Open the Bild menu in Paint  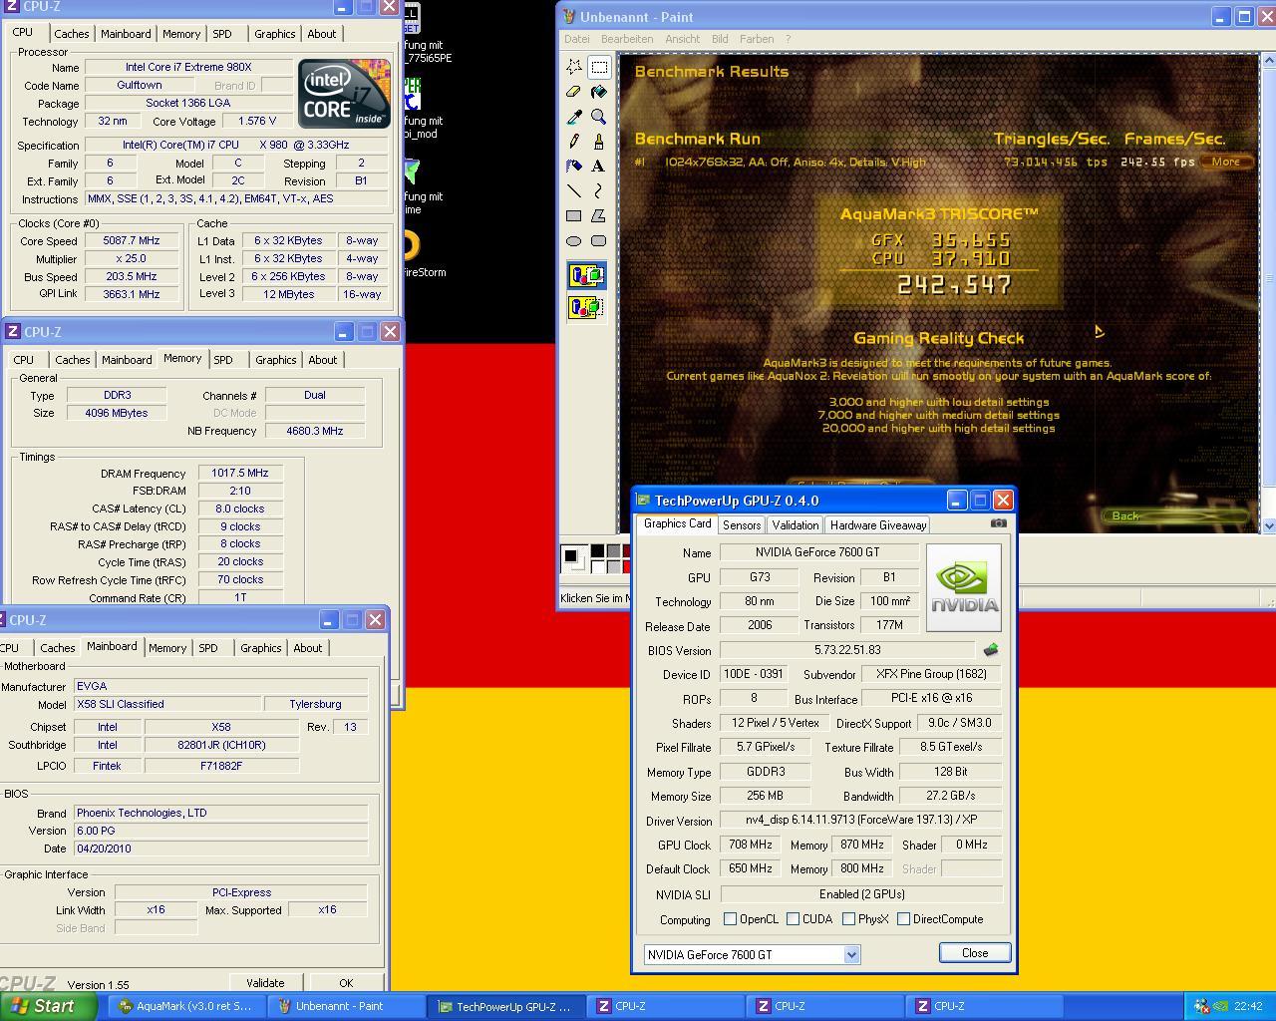[x=720, y=39]
